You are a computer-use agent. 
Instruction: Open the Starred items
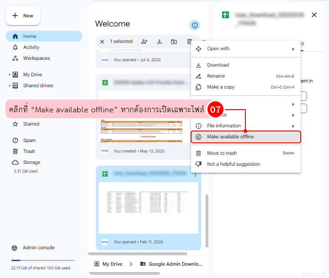click(x=31, y=124)
